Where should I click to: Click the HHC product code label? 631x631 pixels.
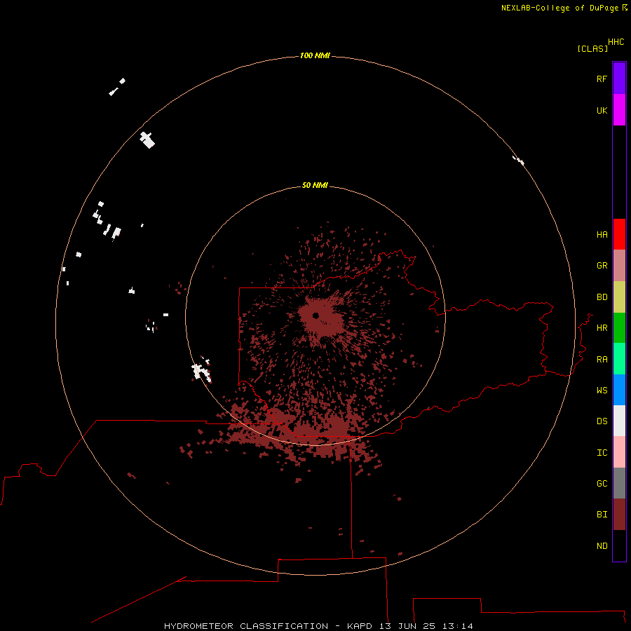pyautogui.click(x=616, y=42)
